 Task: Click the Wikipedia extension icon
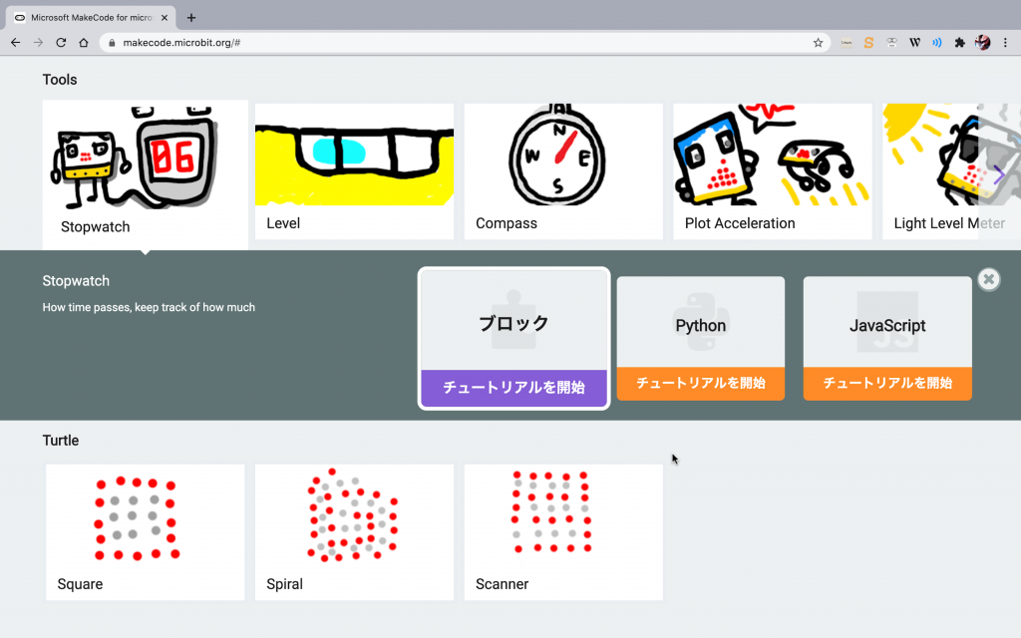click(914, 43)
